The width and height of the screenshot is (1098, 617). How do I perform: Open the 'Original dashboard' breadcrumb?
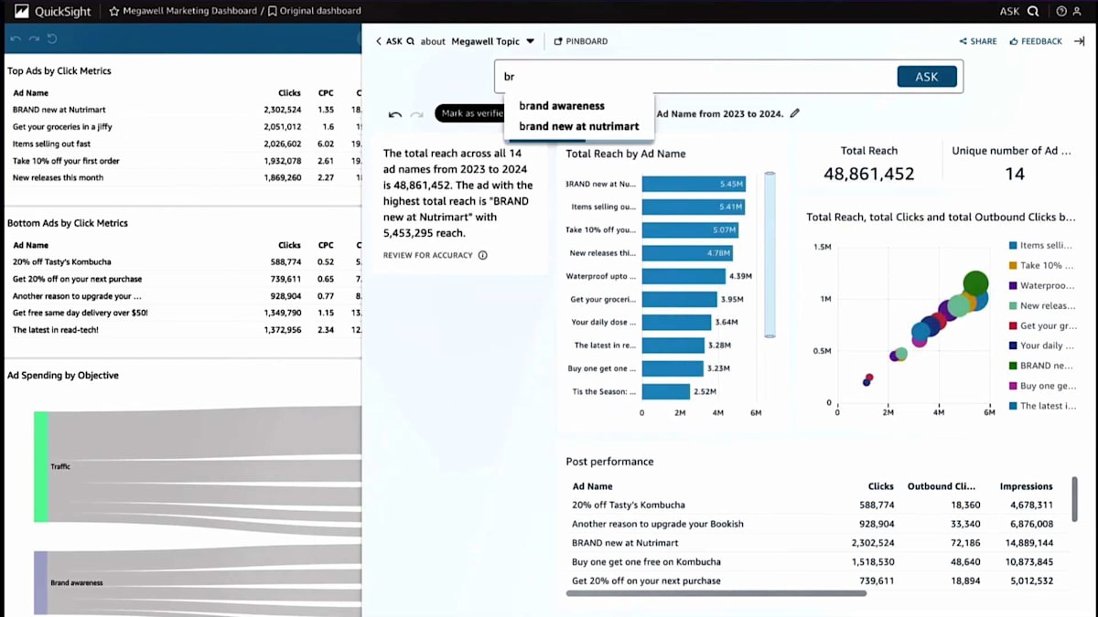point(320,11)
